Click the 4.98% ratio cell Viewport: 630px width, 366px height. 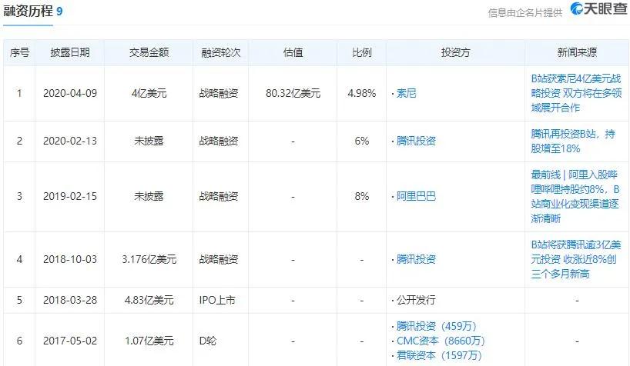pyautogui.click(x=362, y=93)
